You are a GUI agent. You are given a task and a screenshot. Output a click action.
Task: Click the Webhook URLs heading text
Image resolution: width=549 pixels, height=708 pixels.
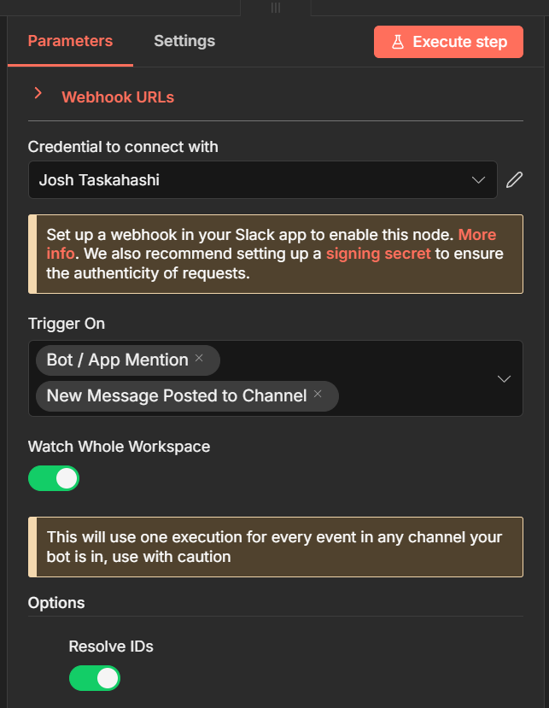coord(118,97)
